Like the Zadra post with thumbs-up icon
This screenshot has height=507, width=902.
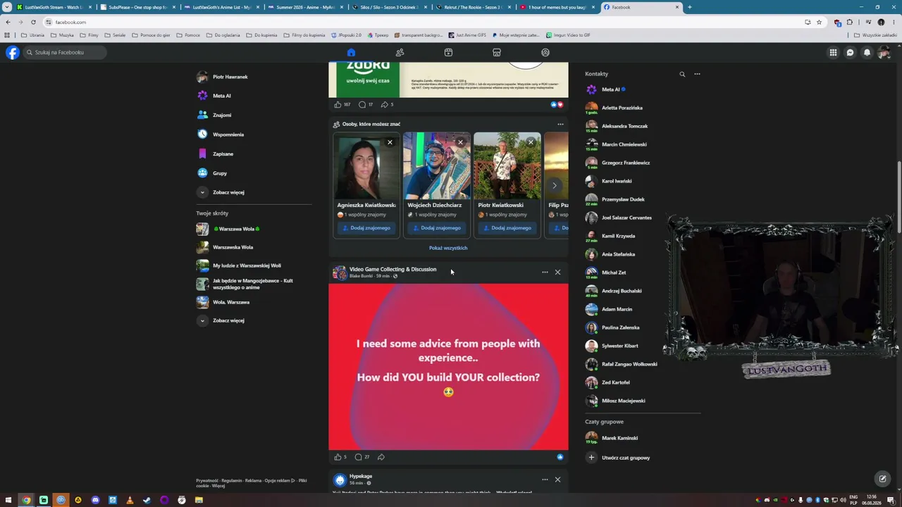(338, 104)
